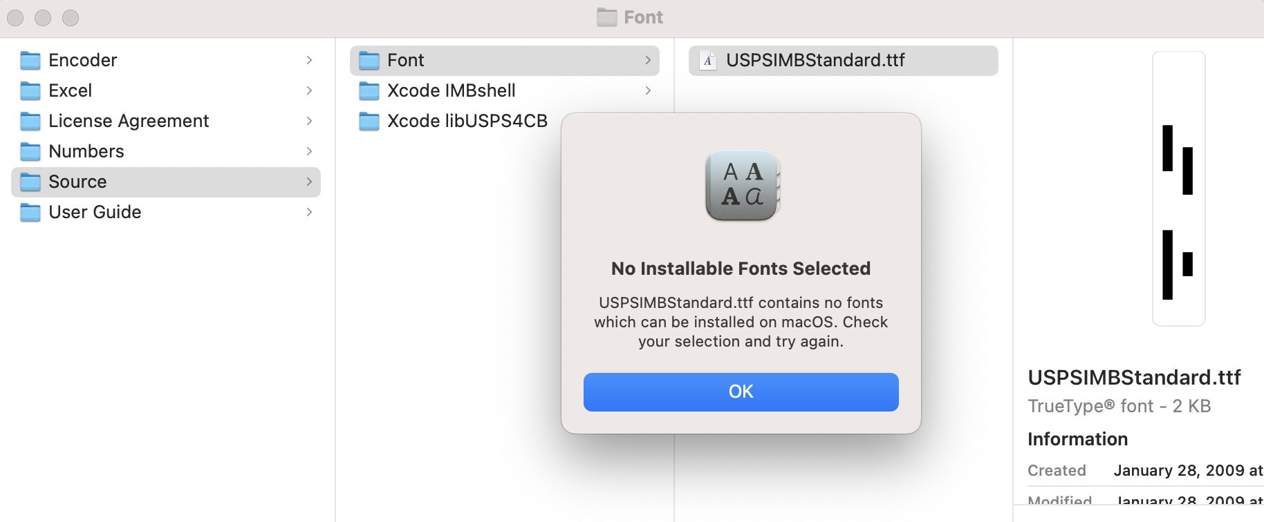This screenshot has height=522, width=1264.
Task: Expand the Encoder folder chevron
Action: click(309, 61)
